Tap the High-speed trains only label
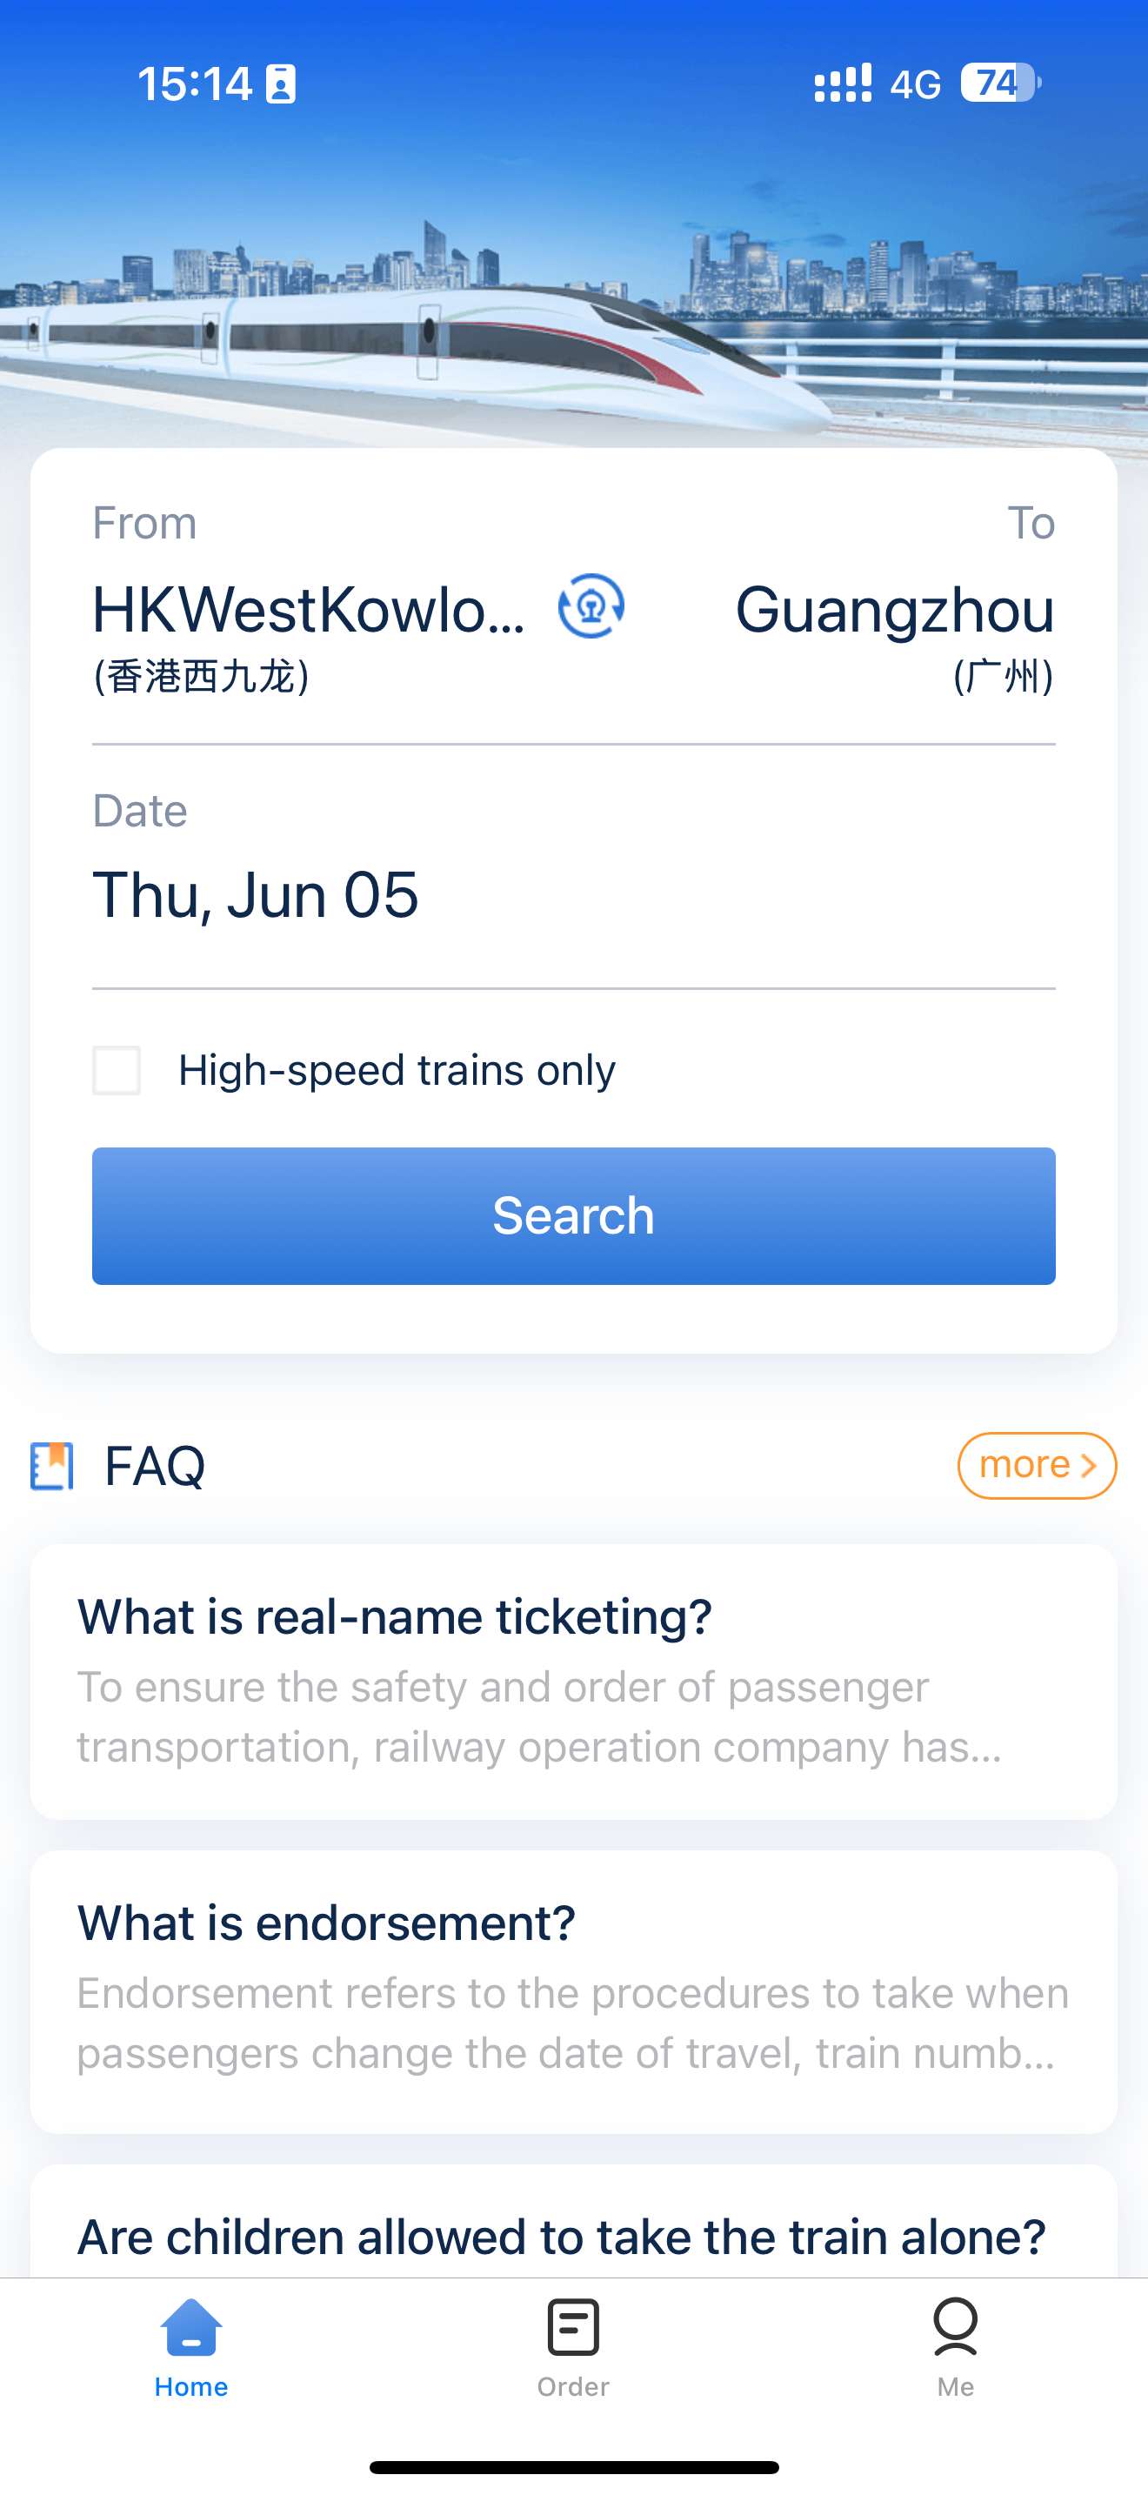The height and width of the screenshot is (2495, 1148). [397, 1070]
